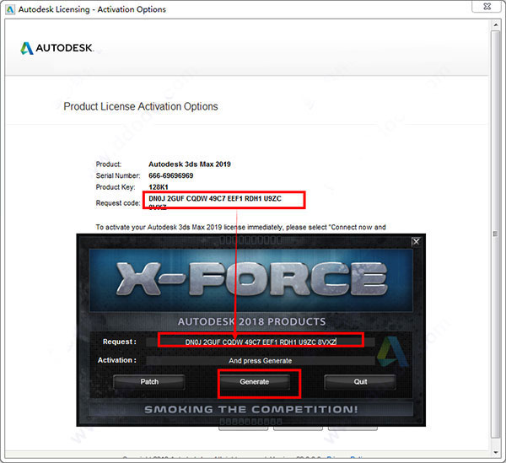Click the Activation field in X-Force

pyautogui.click(x=261, y=361)
